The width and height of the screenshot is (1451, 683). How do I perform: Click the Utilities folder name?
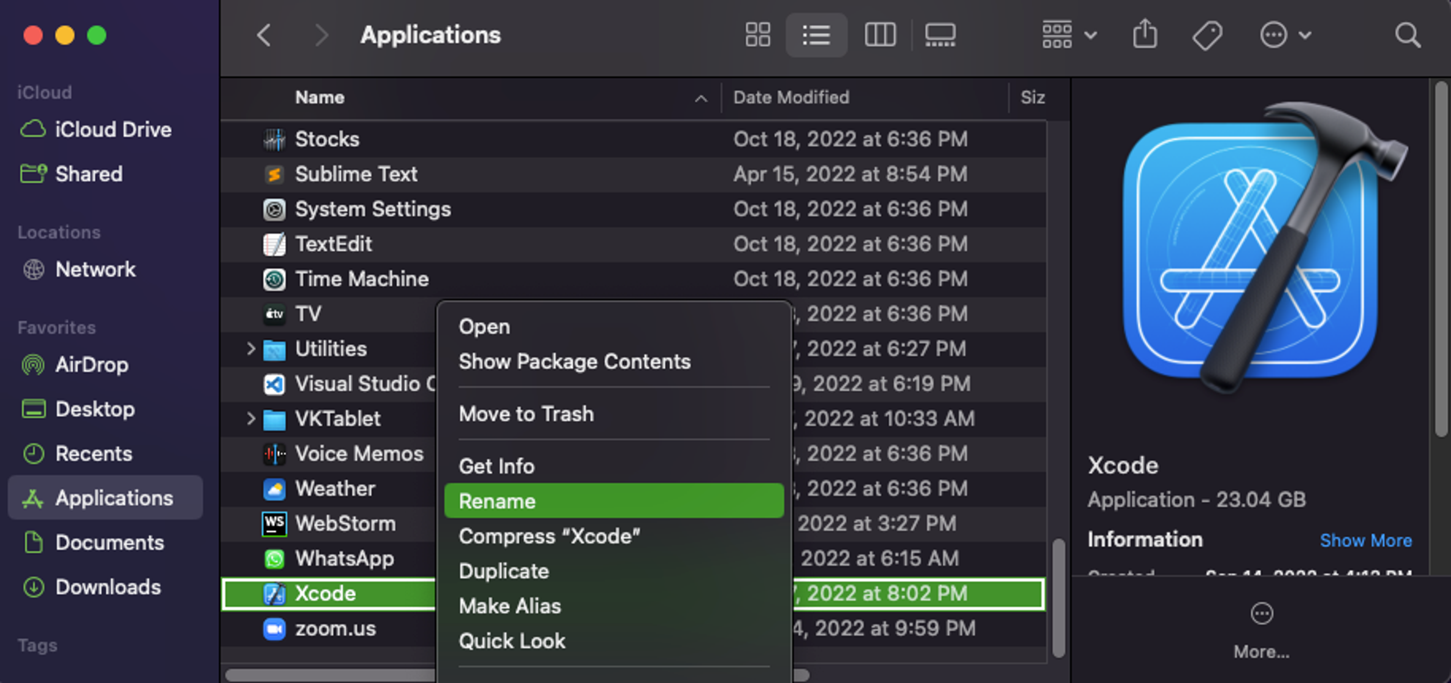point(331,349)
